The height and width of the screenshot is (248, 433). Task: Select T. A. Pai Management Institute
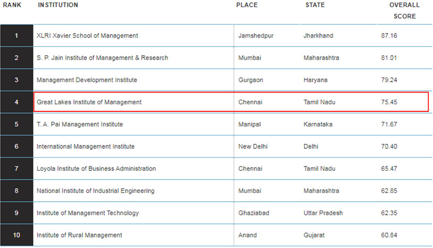coord(79,125)
